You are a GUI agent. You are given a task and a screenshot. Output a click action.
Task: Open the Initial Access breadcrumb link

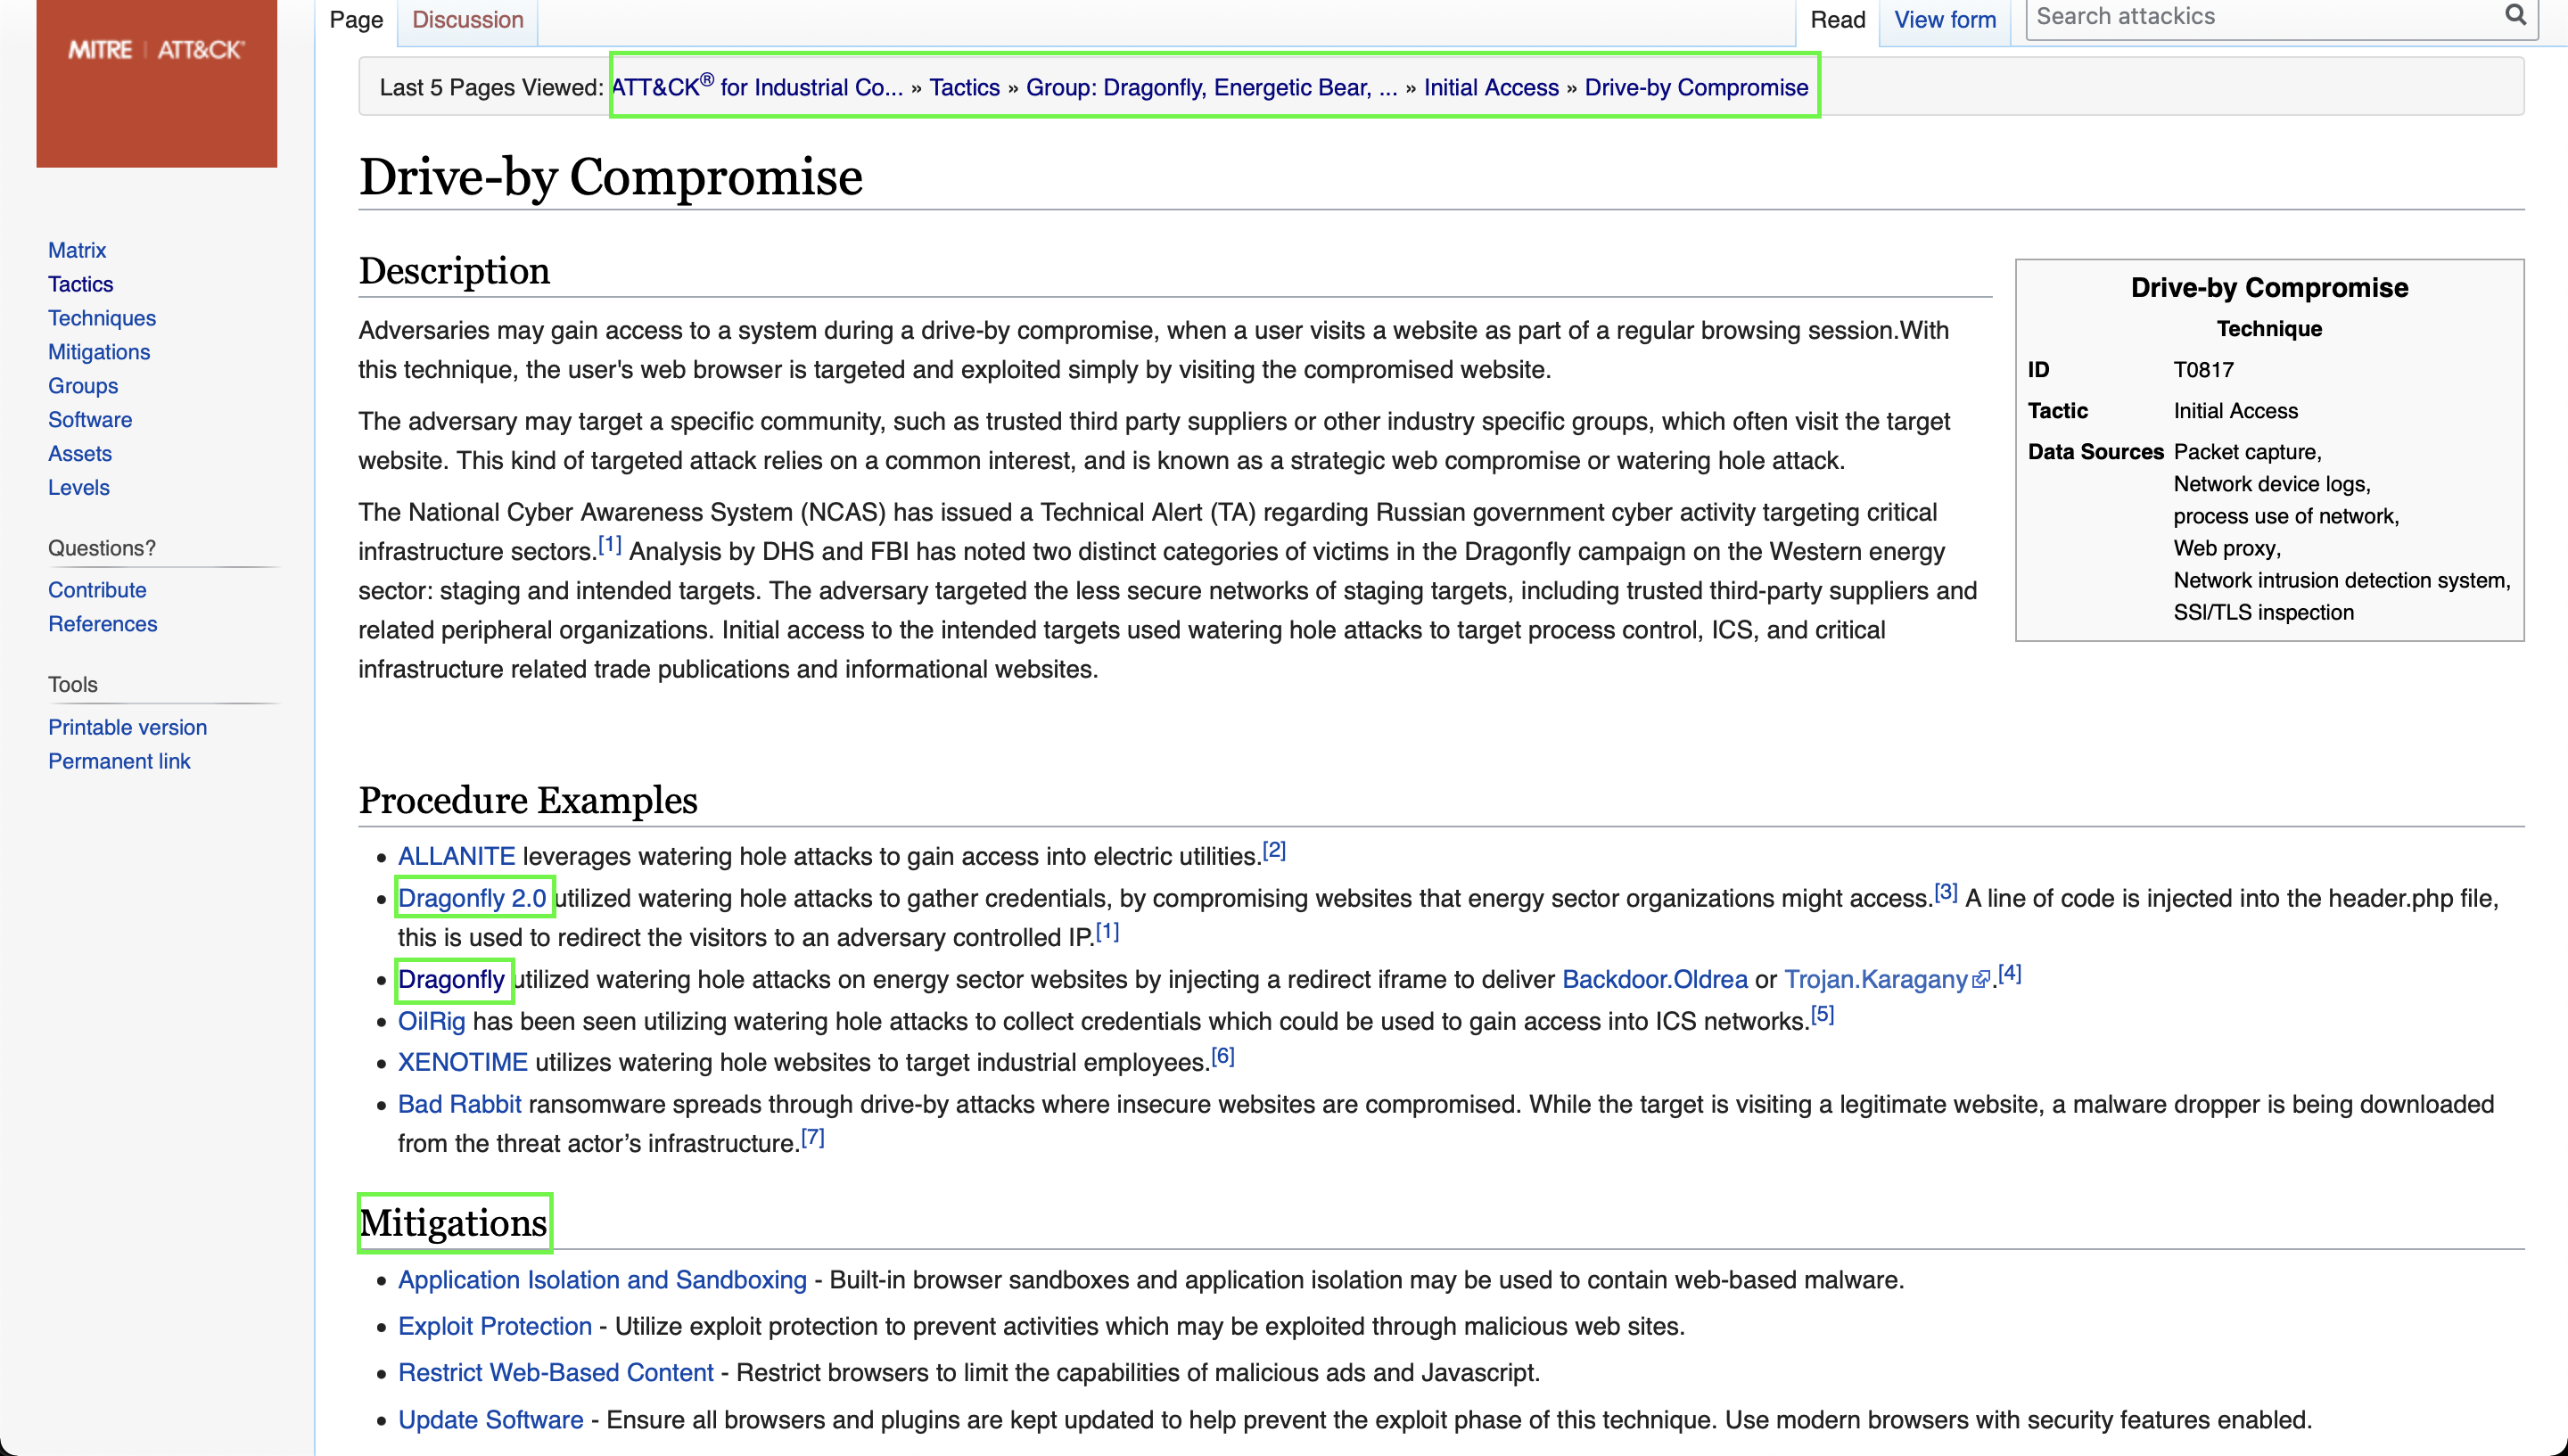[x=1490, y=88]
